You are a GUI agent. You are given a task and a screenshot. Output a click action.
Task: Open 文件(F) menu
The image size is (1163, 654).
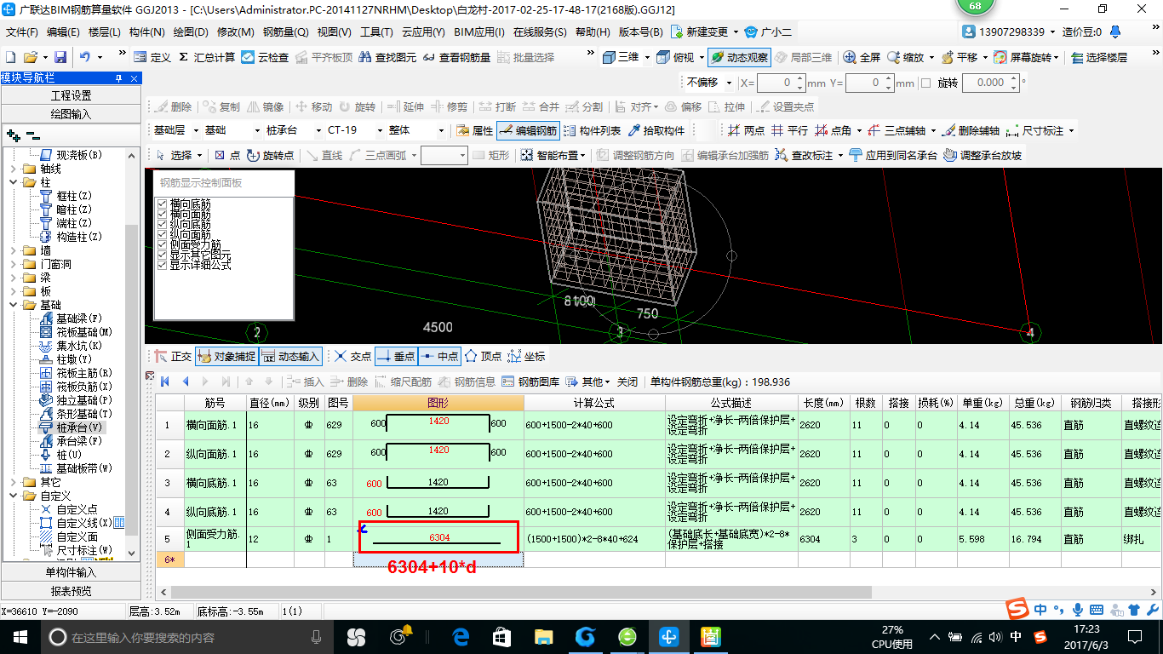(x=22, y=32)
